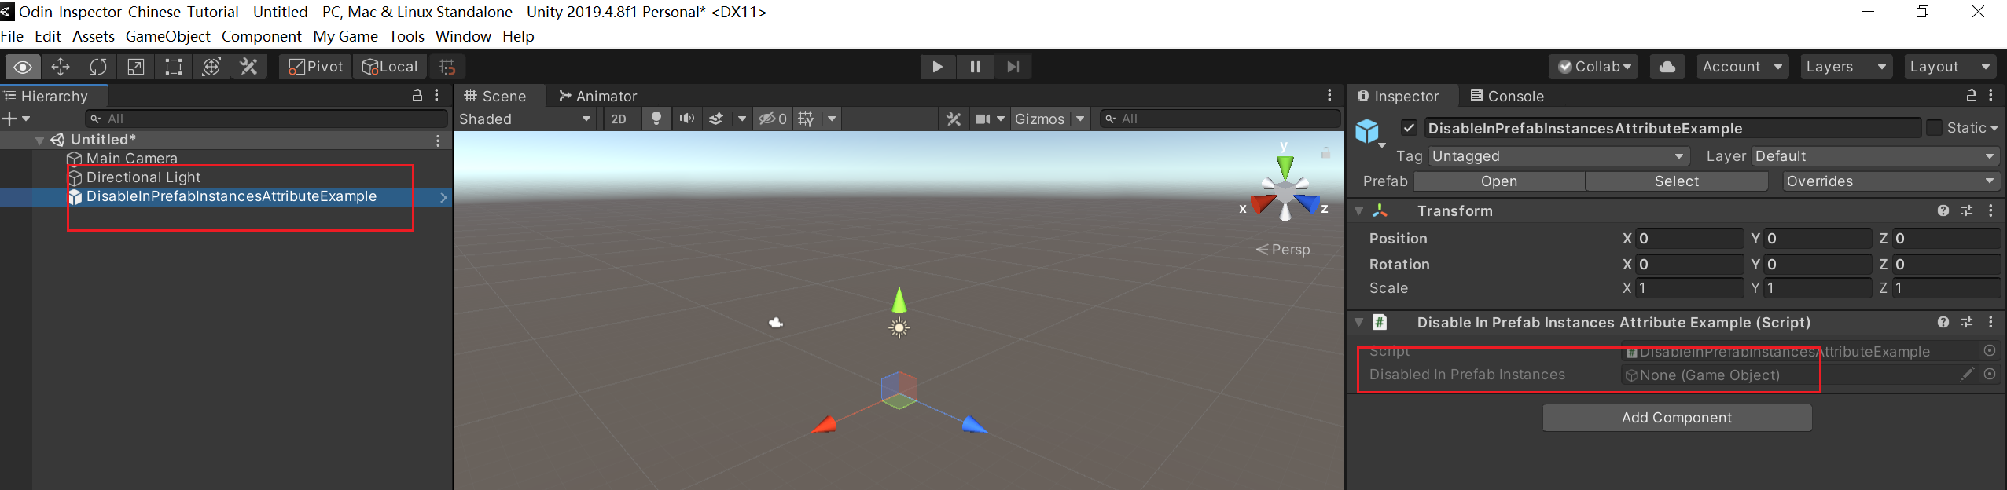Toggle hidden objects visibility counter
This screenshot has height=490, width=2007.
pyautogui.click(x=772, y=119)
